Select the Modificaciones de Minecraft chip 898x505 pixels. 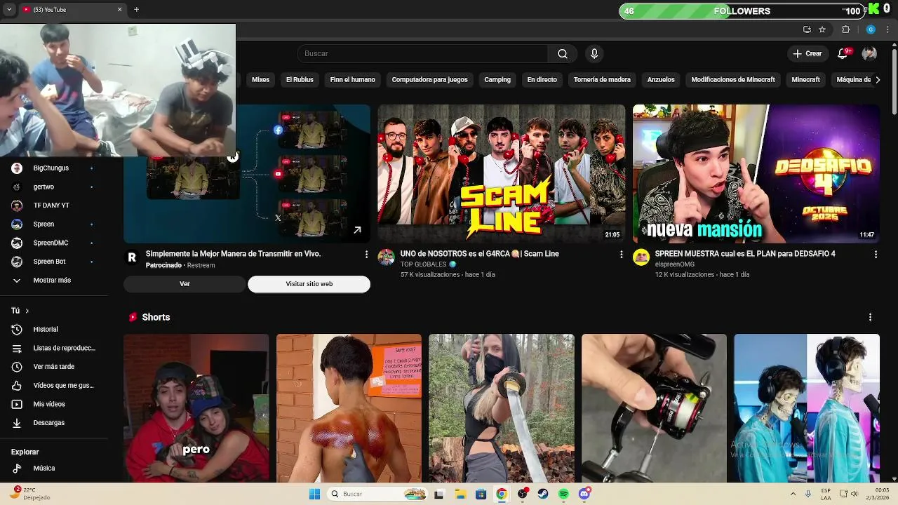(733, 80)
